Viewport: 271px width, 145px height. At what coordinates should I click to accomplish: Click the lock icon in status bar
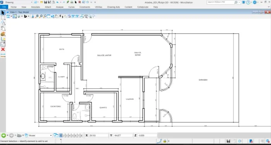click(165, 141)
